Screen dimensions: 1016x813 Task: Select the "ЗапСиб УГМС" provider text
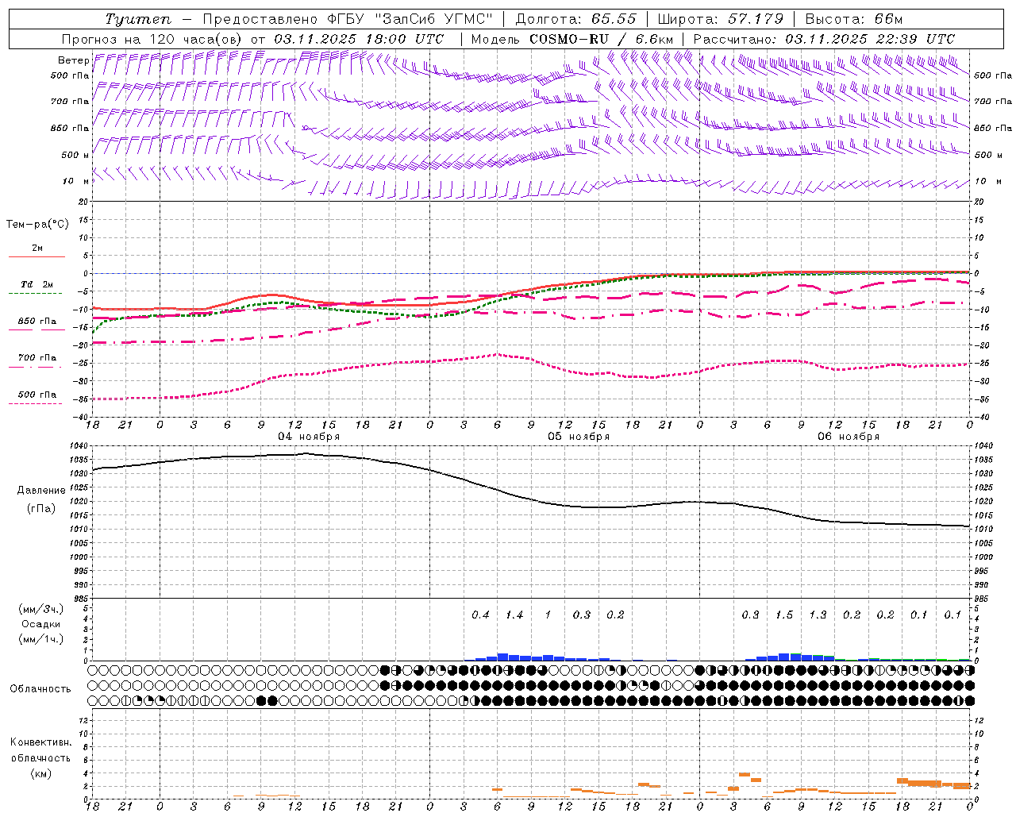pyautogui.click(x=433, y=19)
